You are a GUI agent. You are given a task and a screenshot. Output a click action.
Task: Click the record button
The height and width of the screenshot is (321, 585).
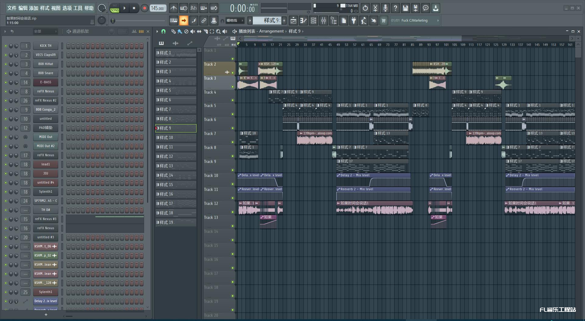pos(144,8)
